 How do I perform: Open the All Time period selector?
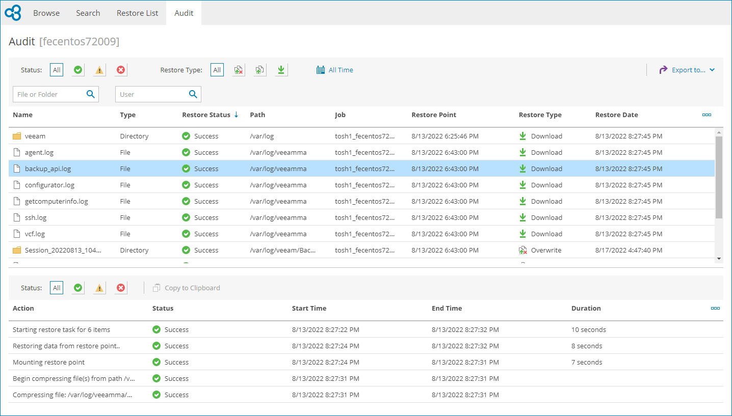click(335, 70)
